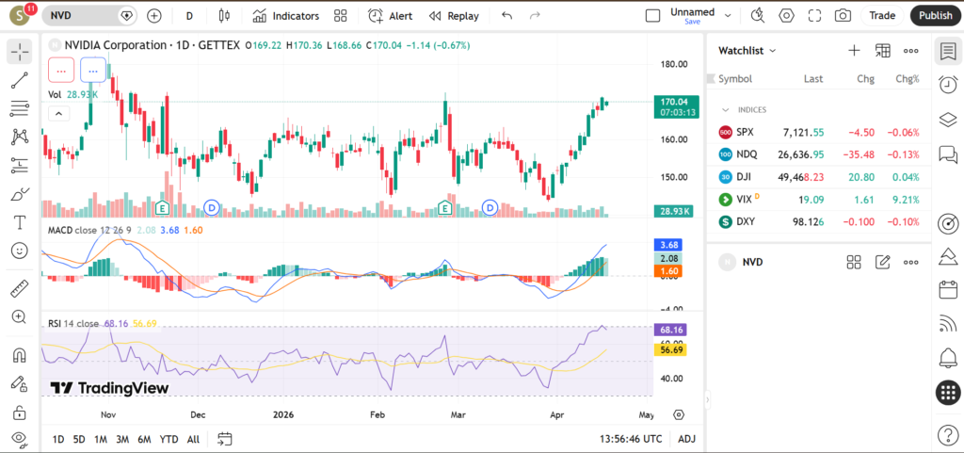Pick the Measure ruler tool
Viewport: 964px width, 453px height.
coord(20,289)
